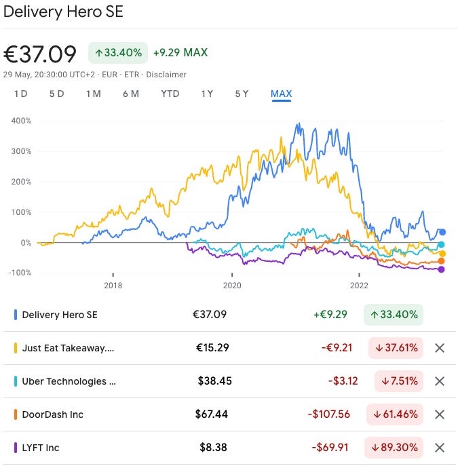This screenshot has height=466, width=458.
Task: Click the -$69.91 LYFT change value
Action: pos(330,448)
